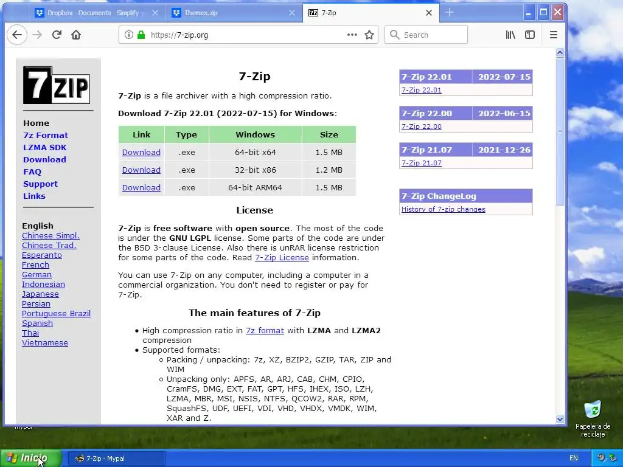
Task: Open the 7z format link in features
Action: point(265,330)
